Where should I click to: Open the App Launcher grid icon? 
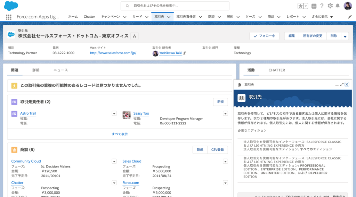9,17
